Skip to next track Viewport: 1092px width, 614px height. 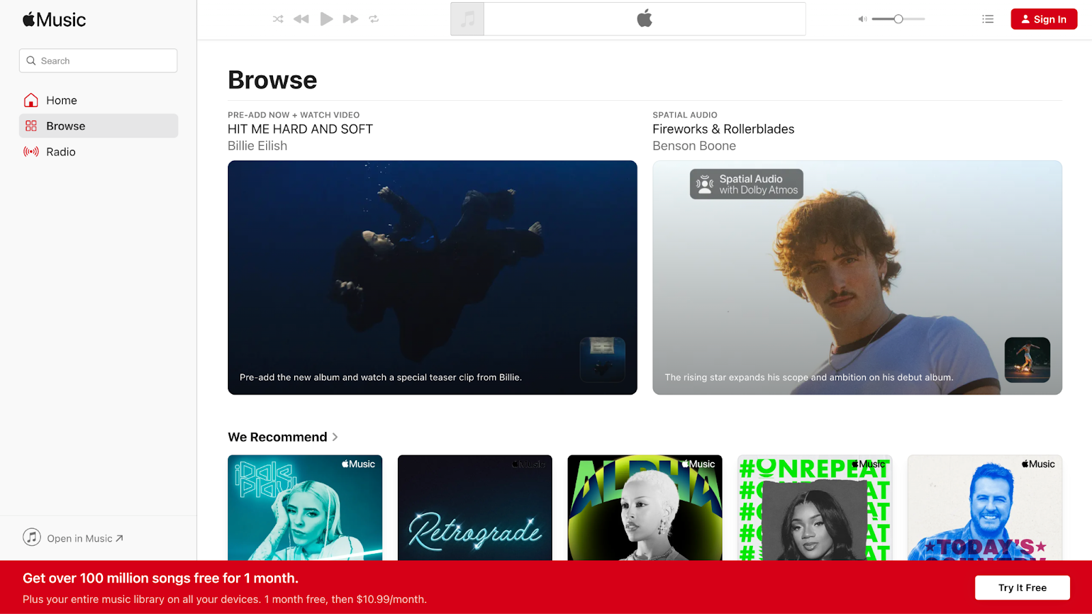click(x=351, y=19)
